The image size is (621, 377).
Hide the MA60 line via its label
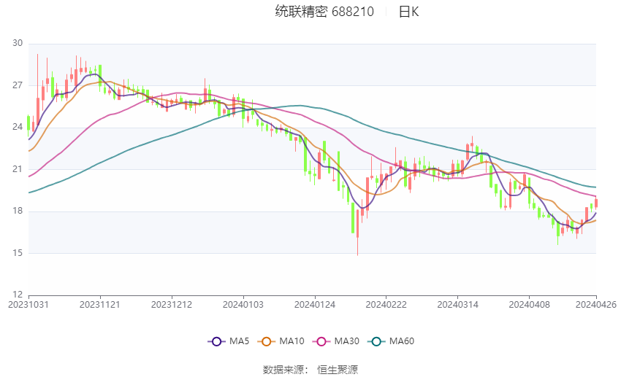[402, 341]
